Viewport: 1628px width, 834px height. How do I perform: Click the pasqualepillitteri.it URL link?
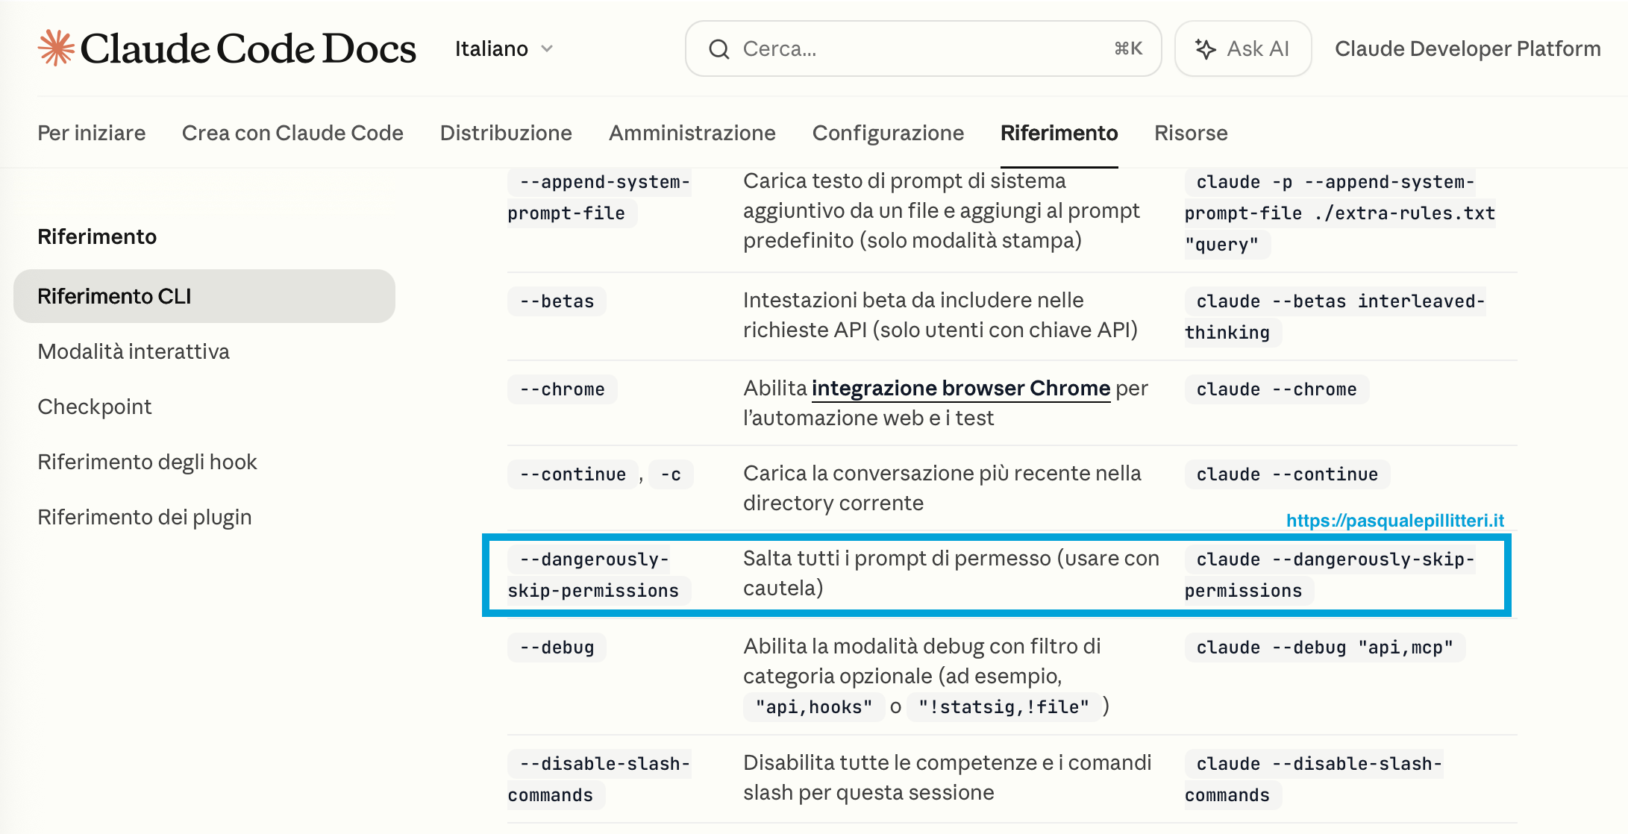pos(1394,521)
